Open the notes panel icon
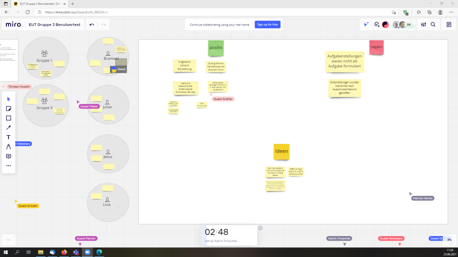Screen dimensions: 458x257 pos(449,25)
